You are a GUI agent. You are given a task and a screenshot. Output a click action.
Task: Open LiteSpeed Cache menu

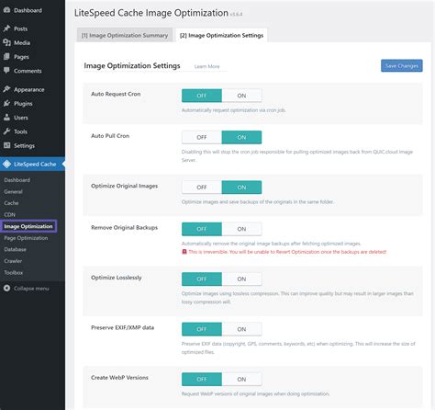pos(32,164)
